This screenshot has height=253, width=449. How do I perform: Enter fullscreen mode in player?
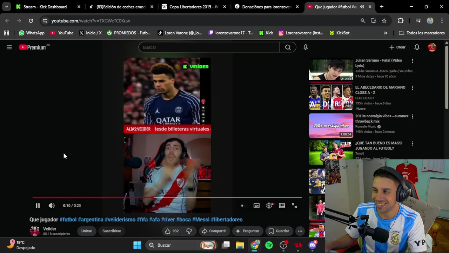click(294, 206)
